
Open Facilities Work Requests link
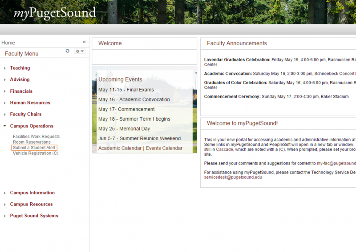(x=36, y=136)
